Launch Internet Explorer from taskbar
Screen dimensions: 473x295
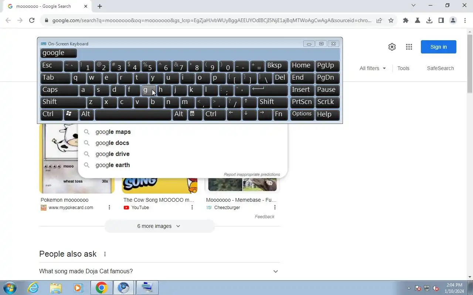tap(33, 288)
